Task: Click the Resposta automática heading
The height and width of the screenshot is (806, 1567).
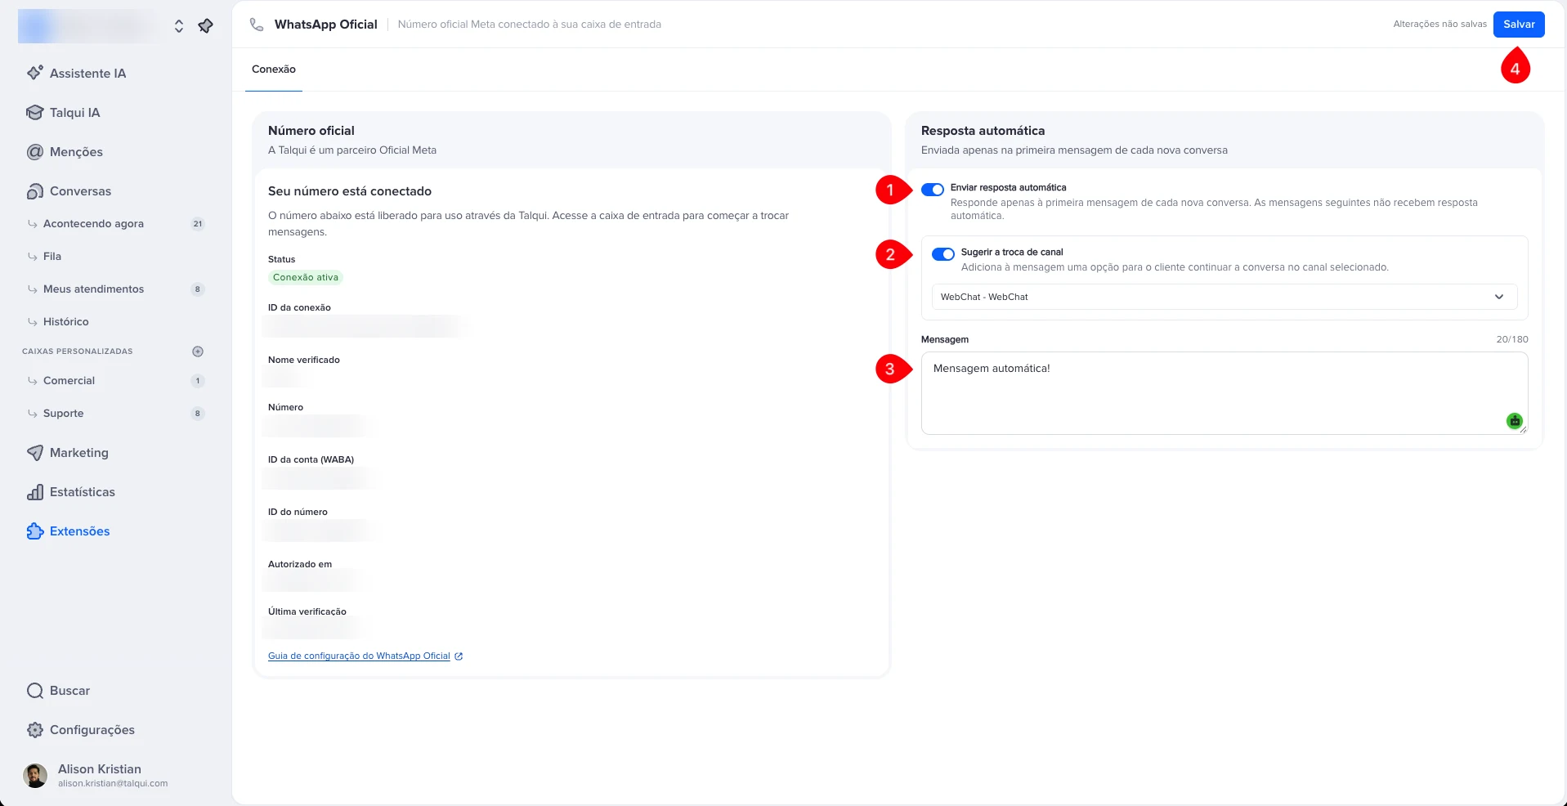Action: pos(983,131)
